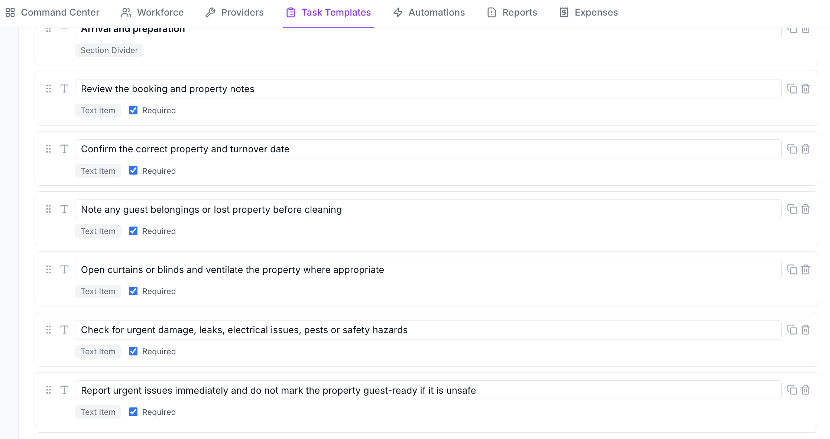
Task: Delete the 'Open curtains or blinds' item
Action: click(x=805, y=270)
